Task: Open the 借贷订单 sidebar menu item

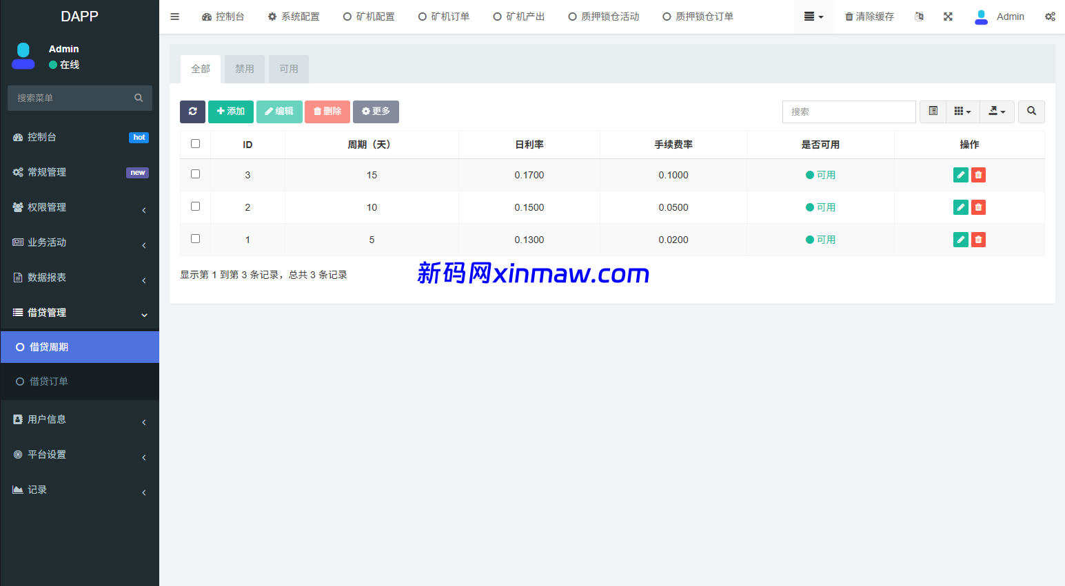Action: 49,381
